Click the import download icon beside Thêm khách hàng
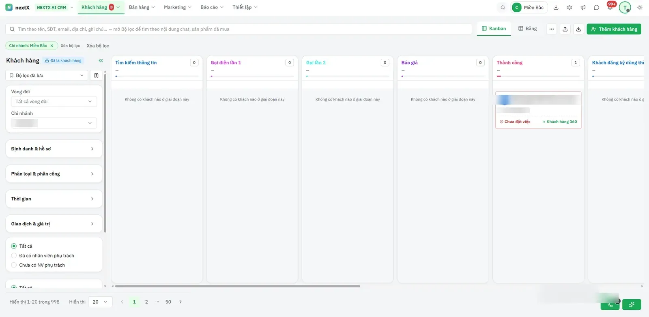Image resolution: width=649 pixels, height=317 pixels. pyautogui.click(x=578, y=29)
